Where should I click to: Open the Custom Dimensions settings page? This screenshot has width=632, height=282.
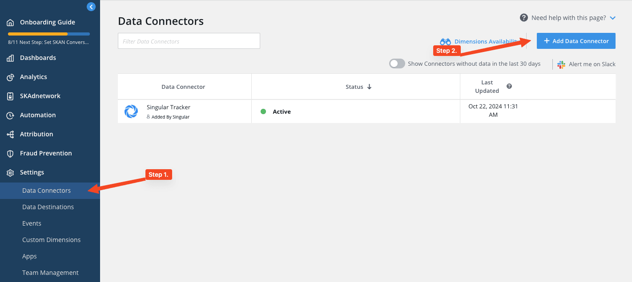click(52, 240)
